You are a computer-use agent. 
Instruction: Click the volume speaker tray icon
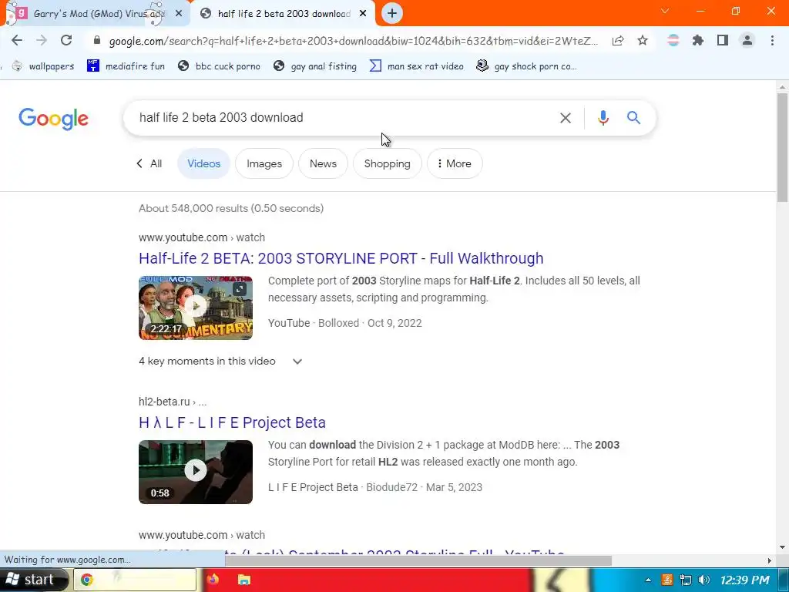[x=704, y=580]
